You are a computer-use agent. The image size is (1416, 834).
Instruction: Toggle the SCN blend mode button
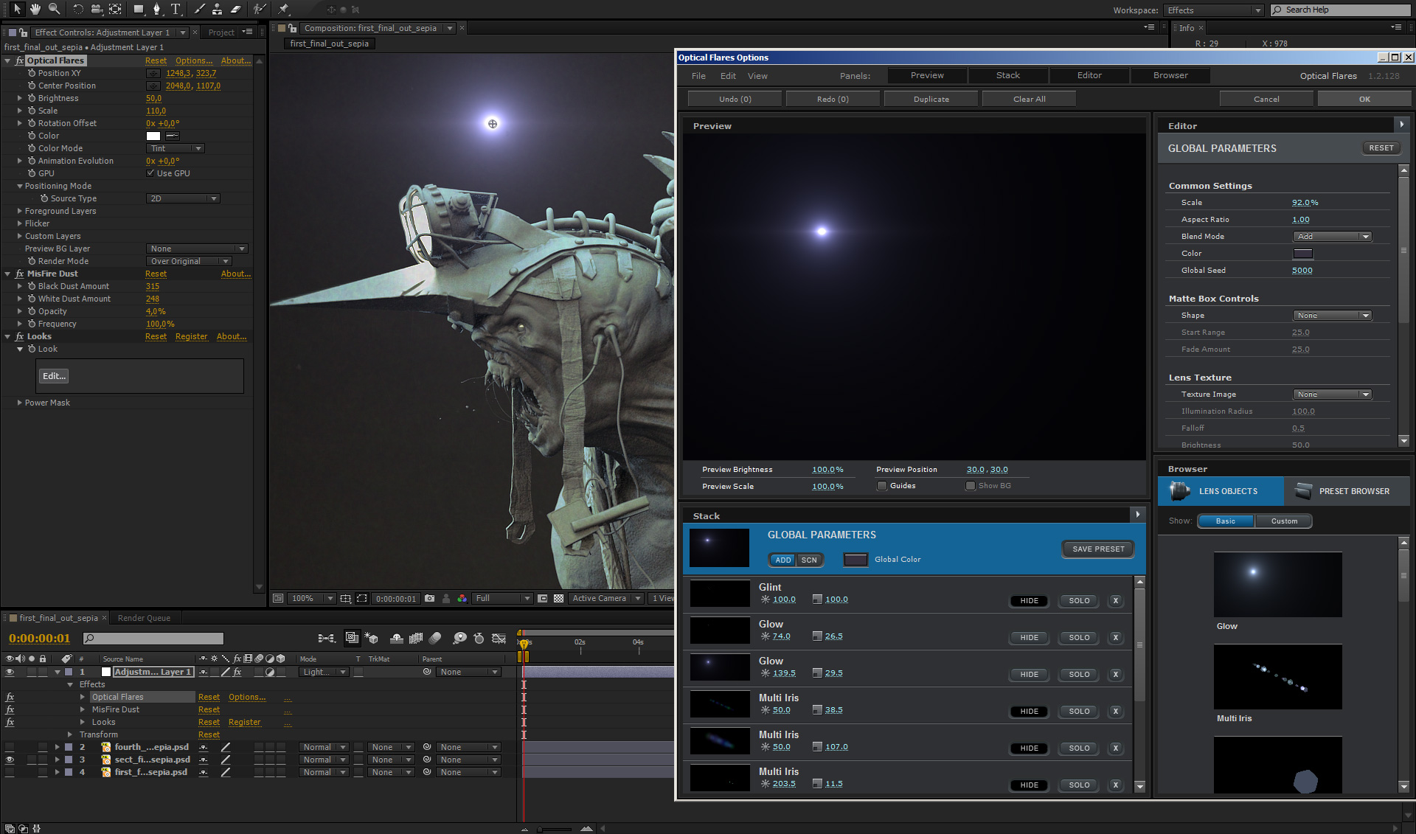pos(809,560)
